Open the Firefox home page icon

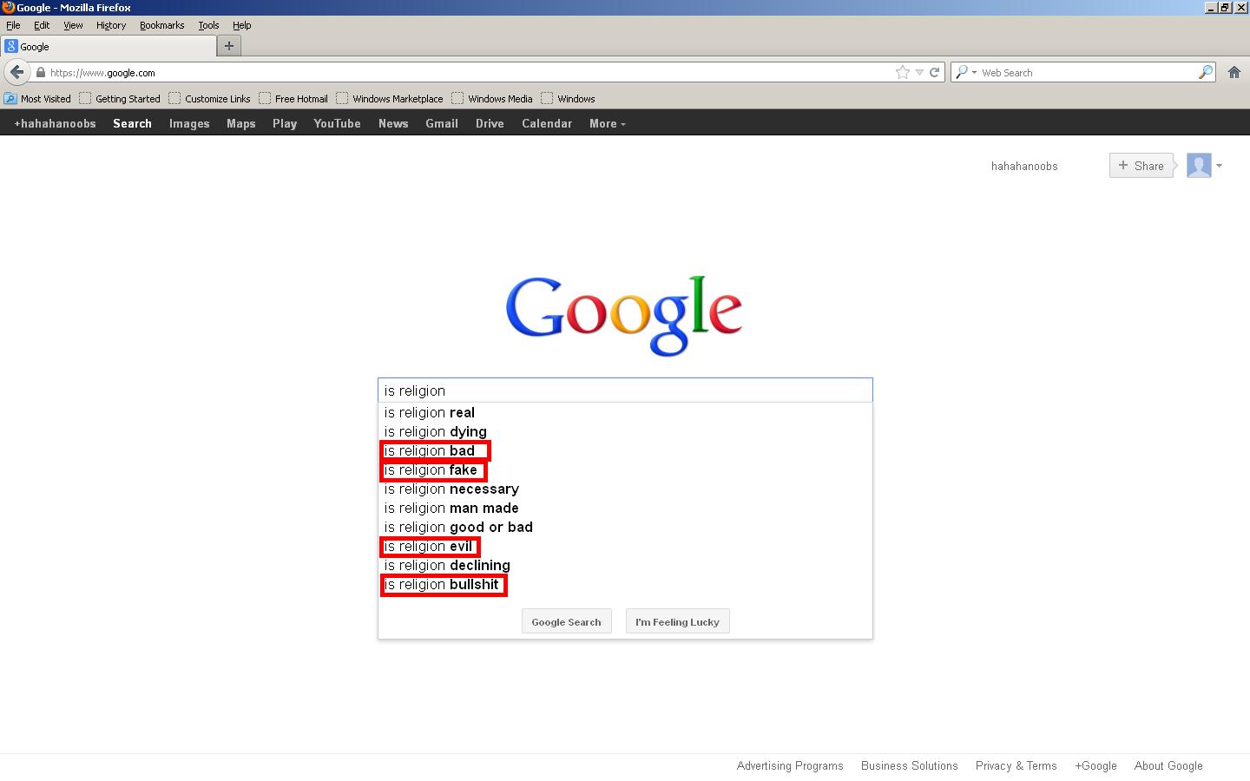(x=1234, y=72)
